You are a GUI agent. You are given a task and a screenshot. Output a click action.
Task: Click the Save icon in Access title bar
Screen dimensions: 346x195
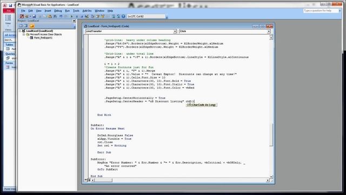10,5
